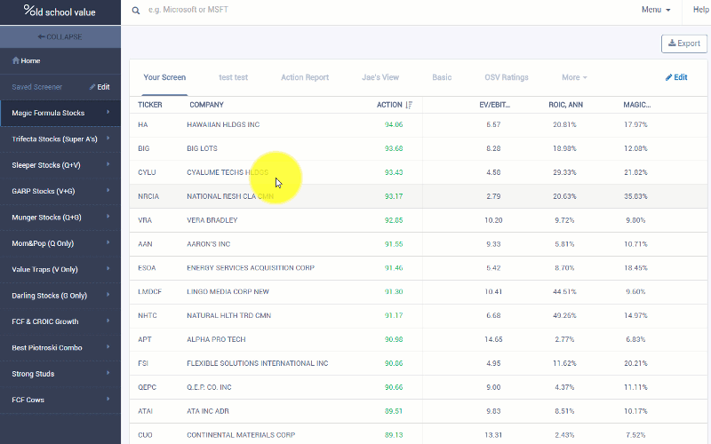Go to Home in sidebar
This screenshot has height=444, width=711.
pyautogui.click(x=27, y=60)
